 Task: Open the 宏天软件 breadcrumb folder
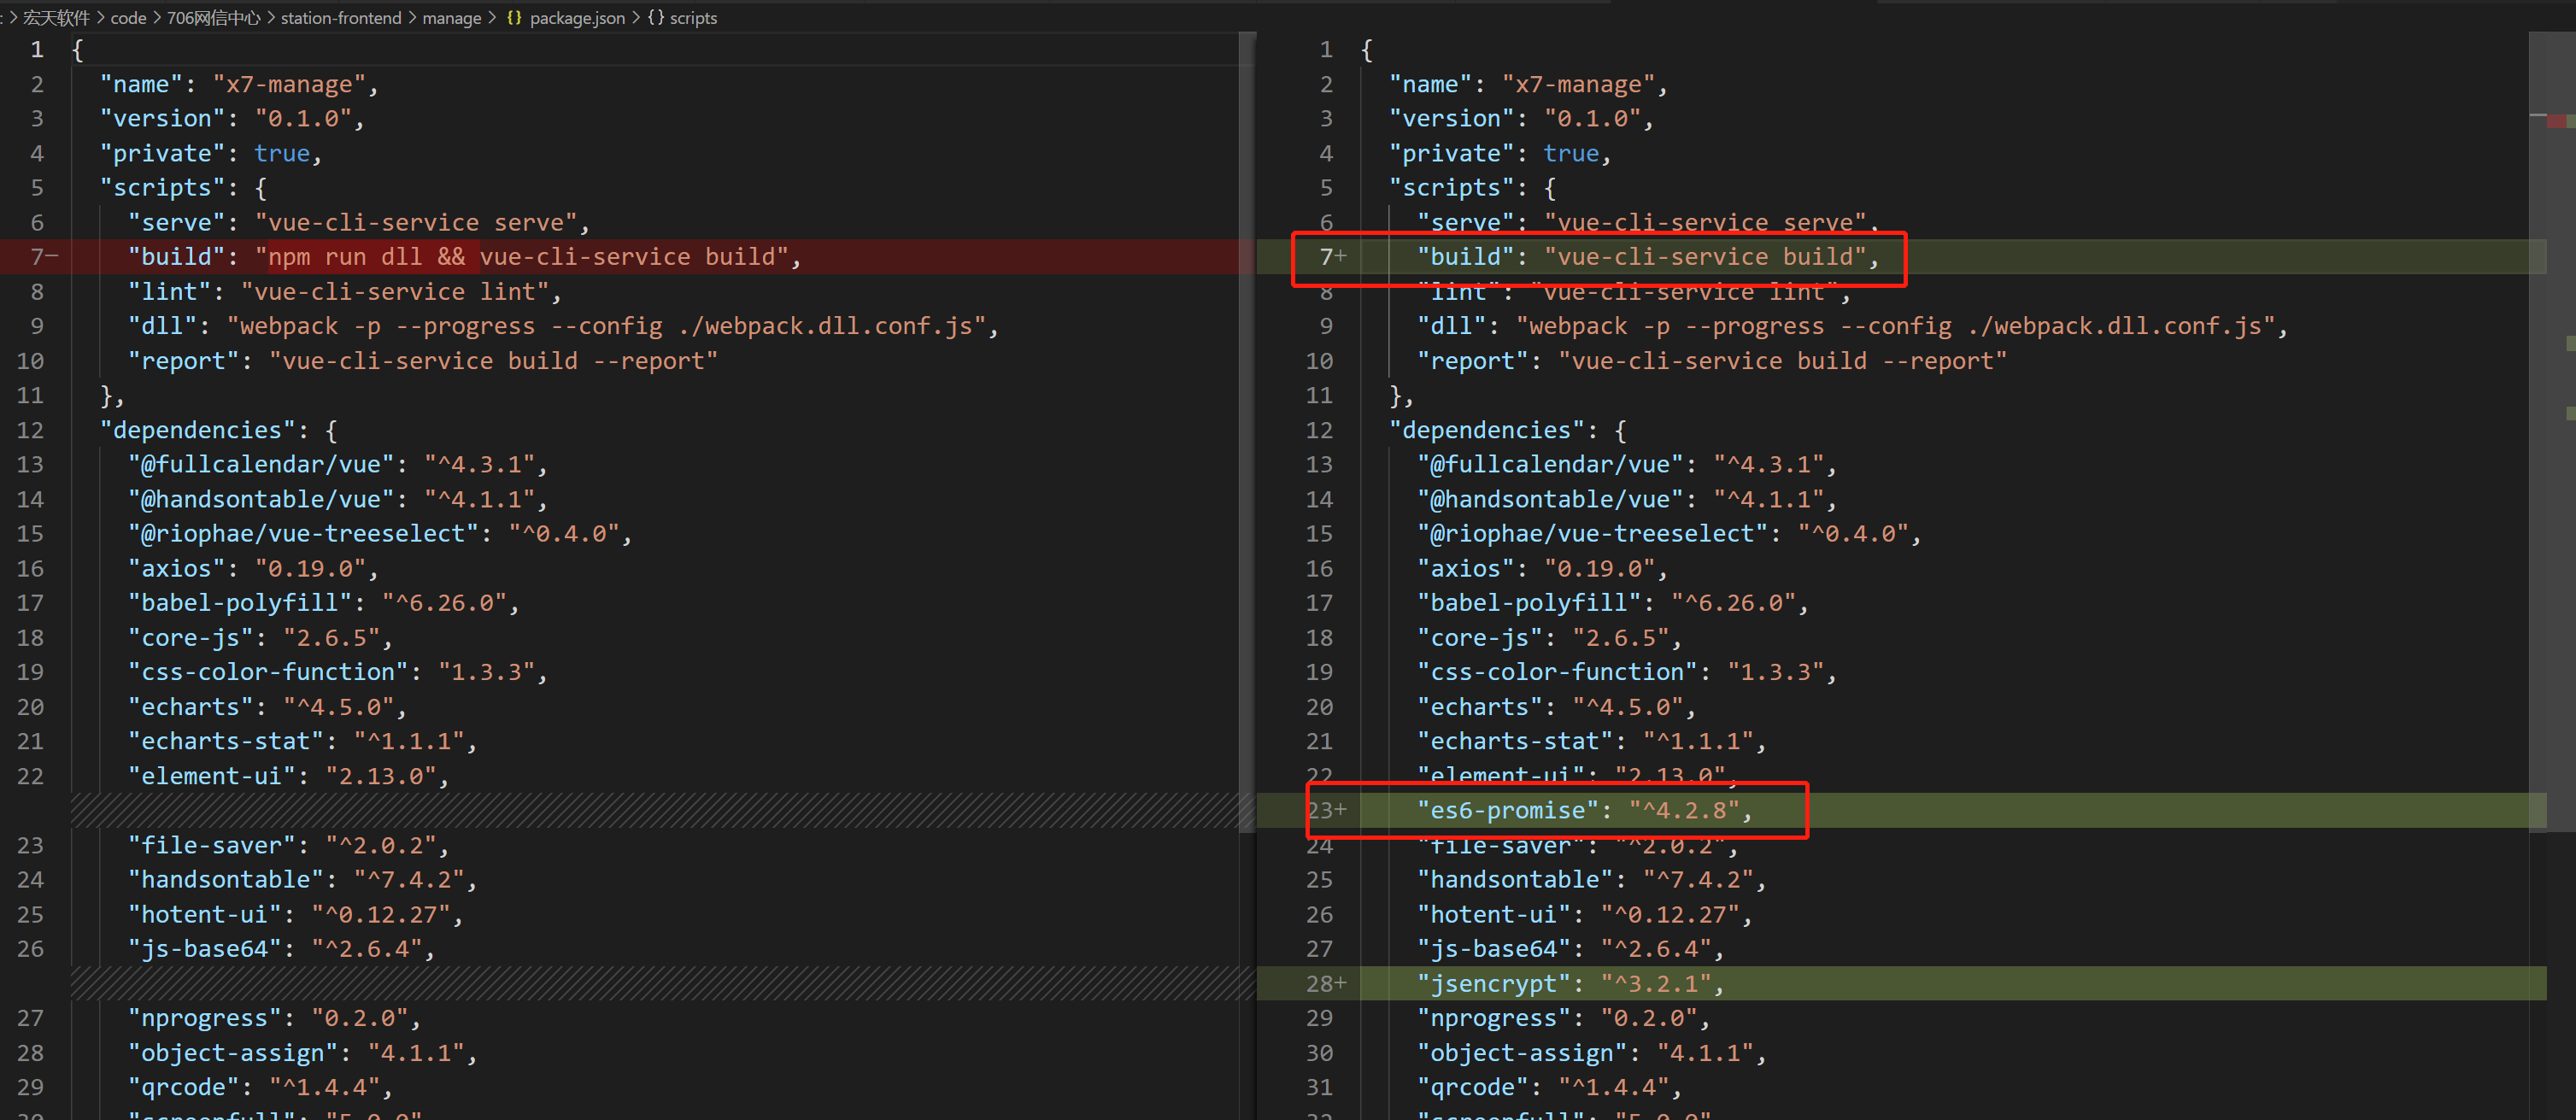(x=56, y=18)
